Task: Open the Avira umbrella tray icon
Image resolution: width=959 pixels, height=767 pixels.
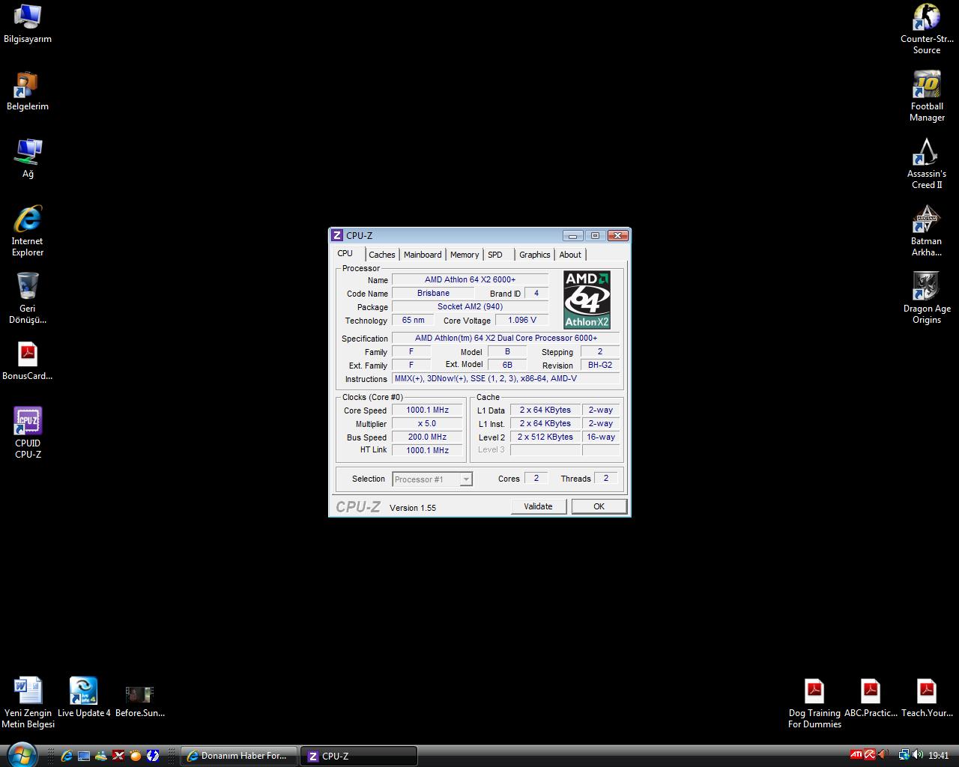Action: 870,754
